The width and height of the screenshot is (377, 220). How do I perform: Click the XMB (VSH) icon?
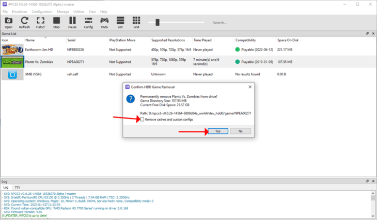[x=12, y=74]
